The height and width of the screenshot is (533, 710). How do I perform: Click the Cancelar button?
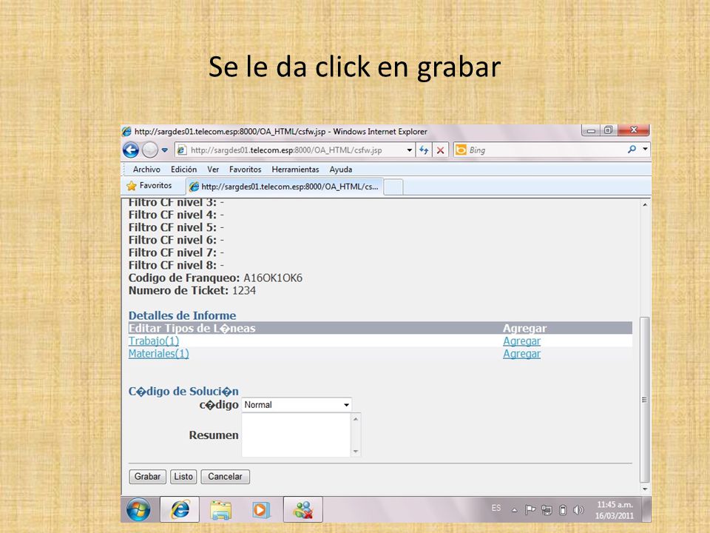pyautogui.click(x=225, y=476)
